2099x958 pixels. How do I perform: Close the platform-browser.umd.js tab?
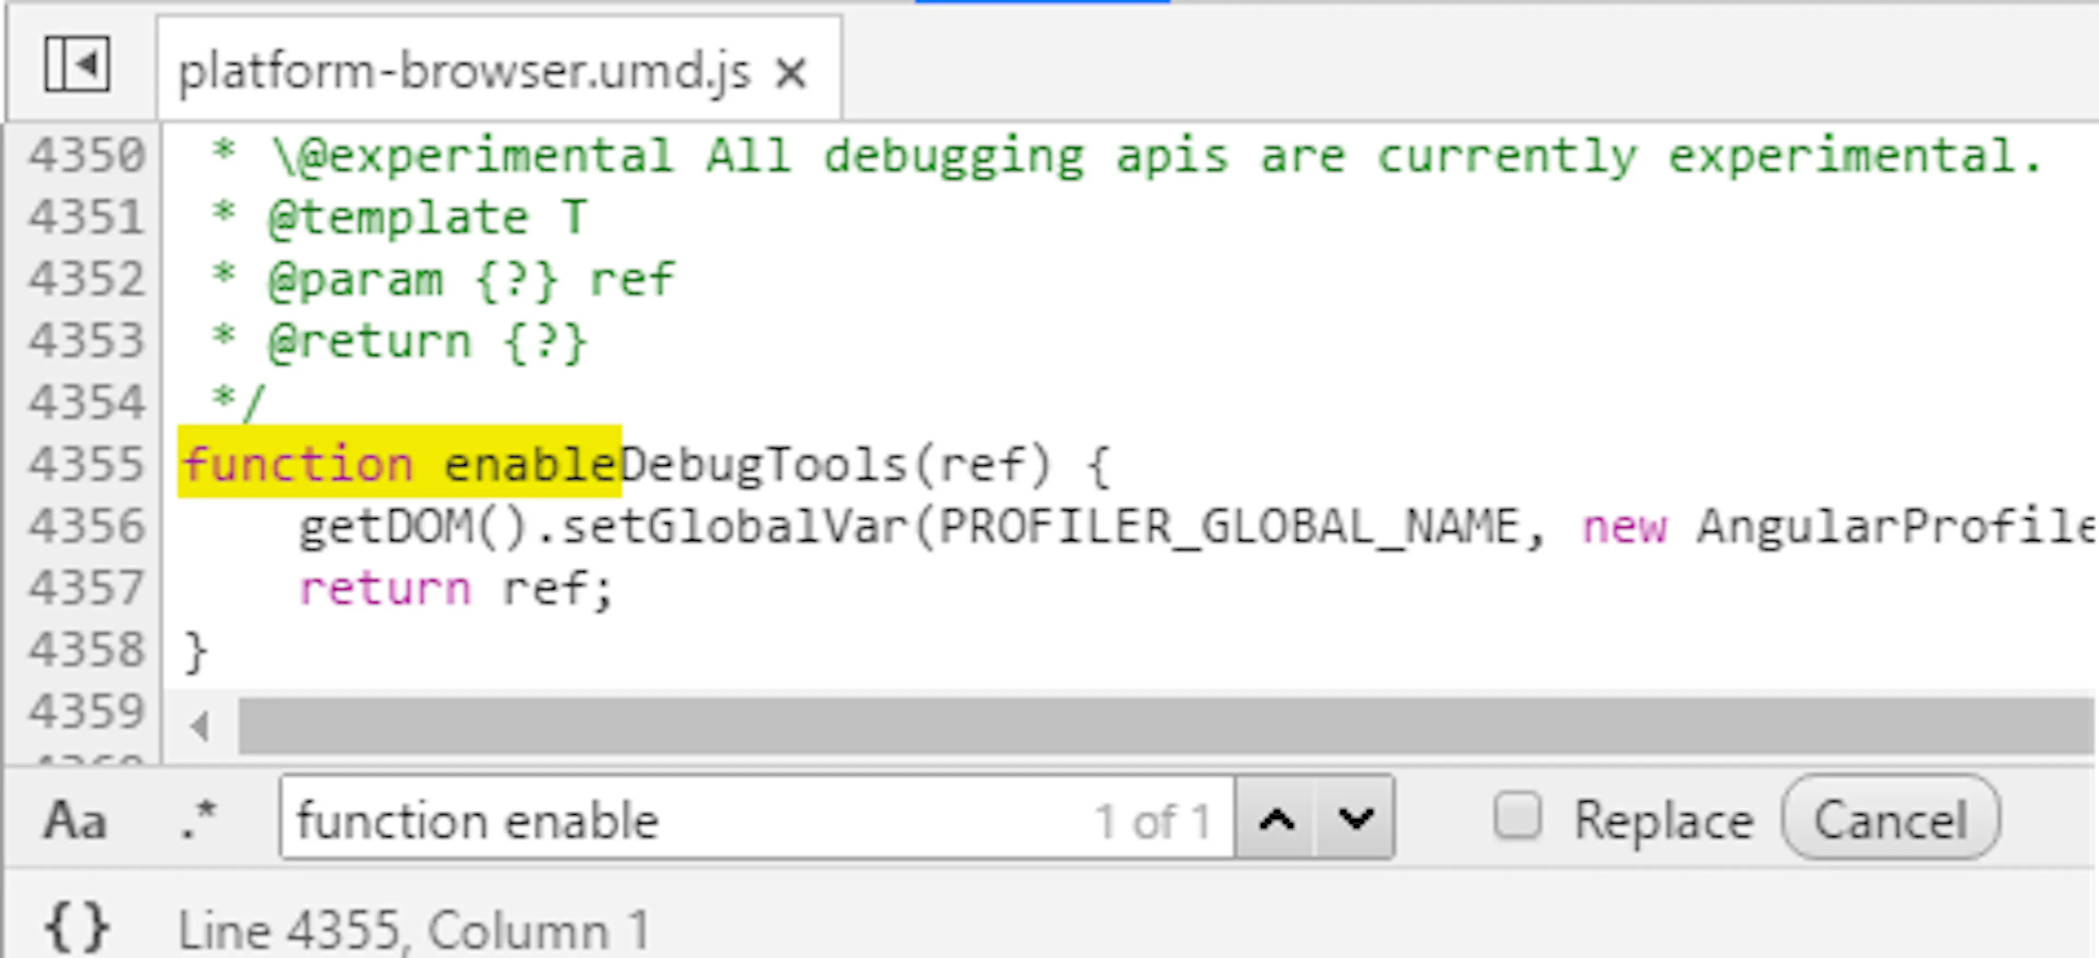(x=791, y=73)
